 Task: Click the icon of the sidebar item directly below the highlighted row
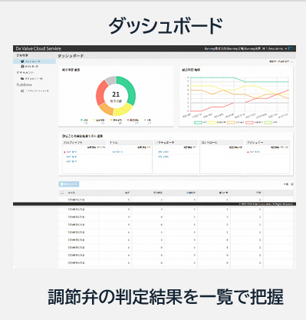[22, 67]
